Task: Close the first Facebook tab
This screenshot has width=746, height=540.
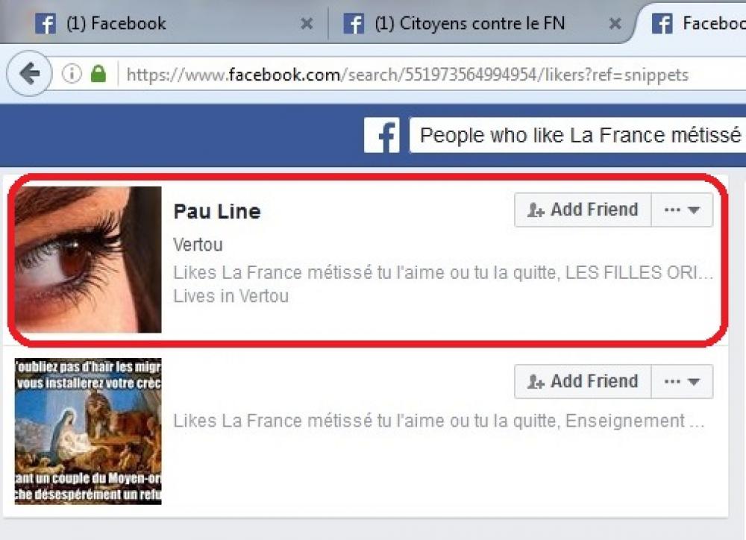Action: [x=307, y=23]
